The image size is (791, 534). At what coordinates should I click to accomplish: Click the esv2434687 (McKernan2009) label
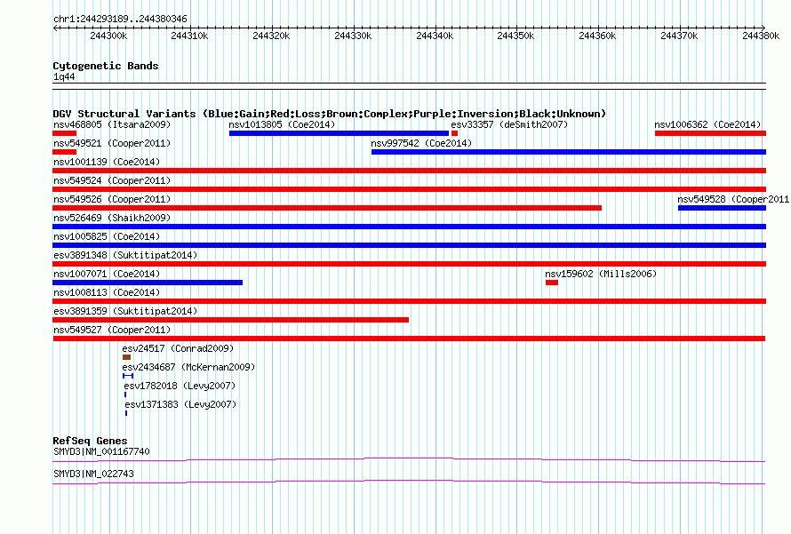(x=188, y=367)
